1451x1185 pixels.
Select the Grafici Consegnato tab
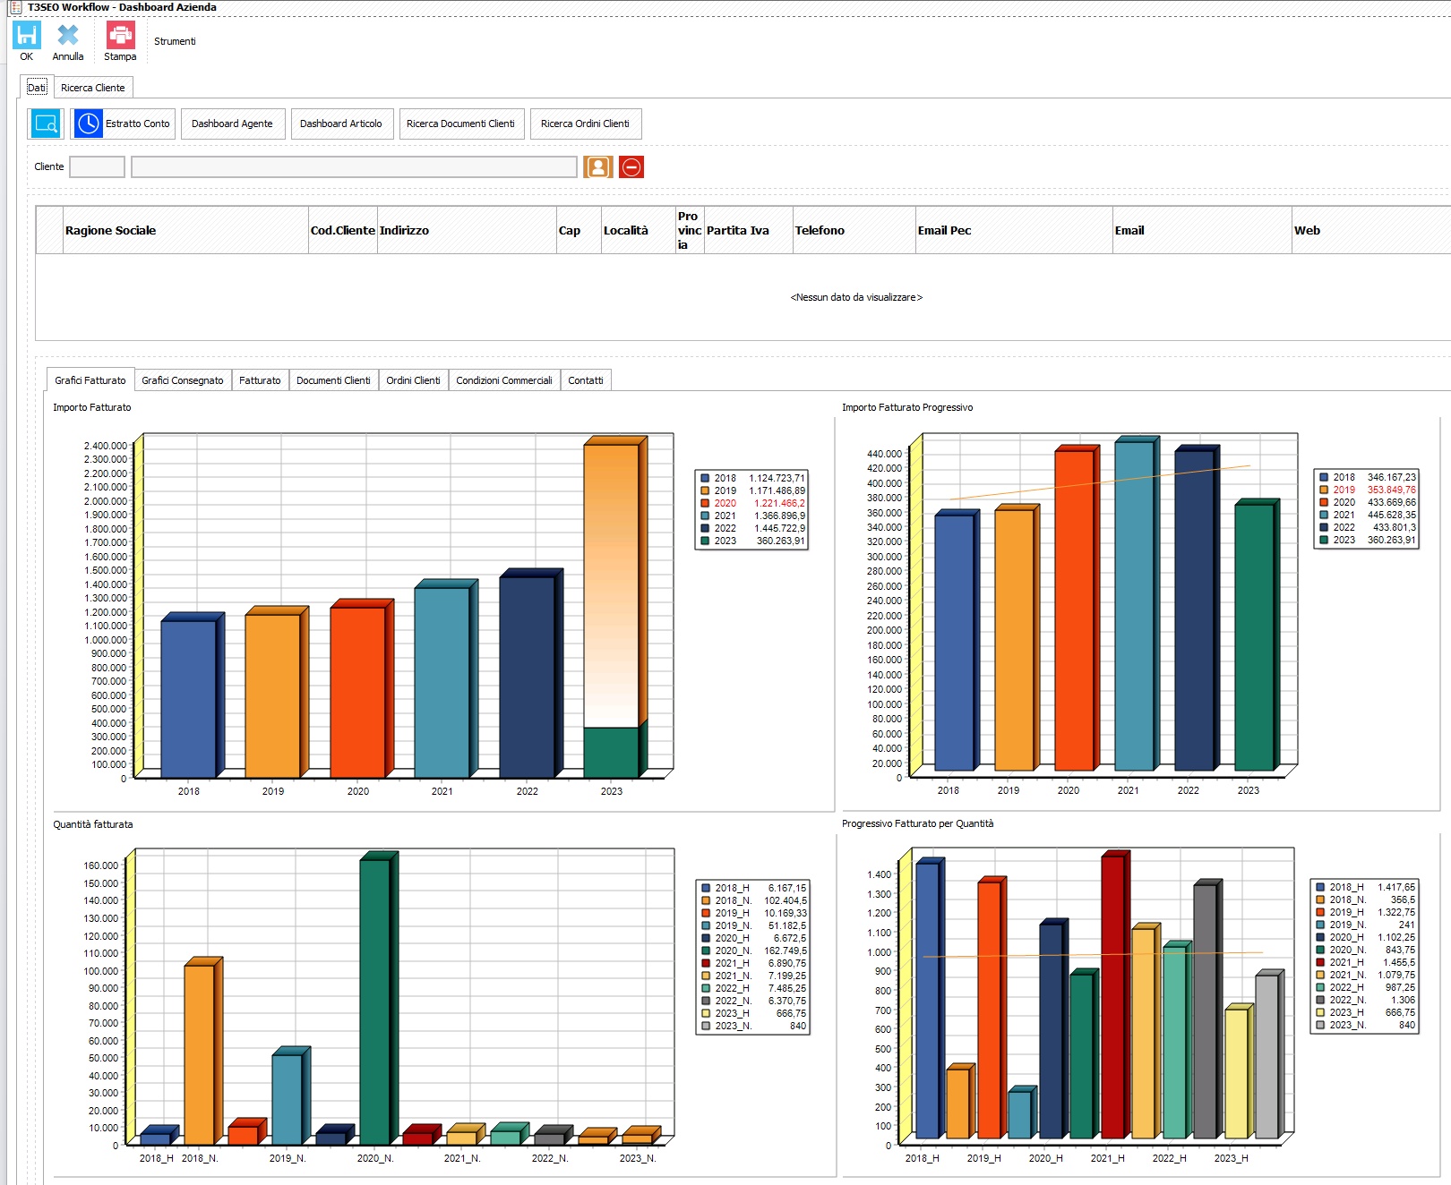click(x=183, y=380)
